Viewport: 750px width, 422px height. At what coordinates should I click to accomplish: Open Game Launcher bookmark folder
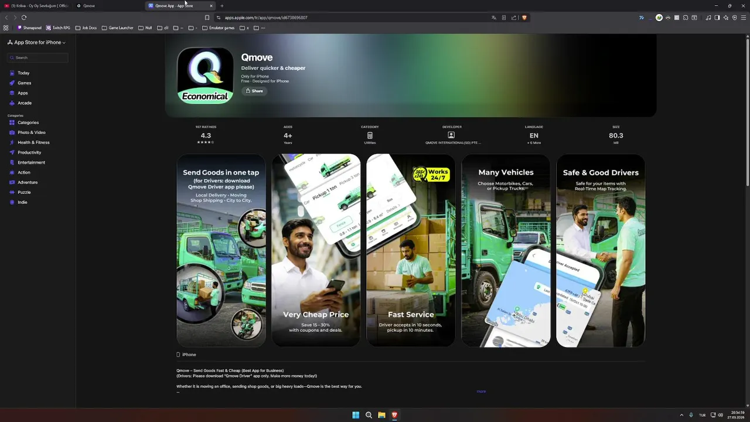click(117, 28)
